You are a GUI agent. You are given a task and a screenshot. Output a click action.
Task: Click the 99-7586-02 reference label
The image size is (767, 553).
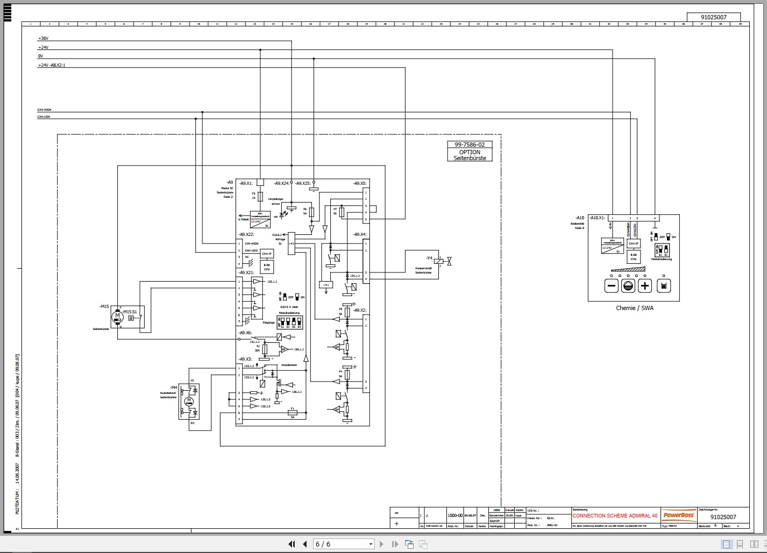pos(469,145)
